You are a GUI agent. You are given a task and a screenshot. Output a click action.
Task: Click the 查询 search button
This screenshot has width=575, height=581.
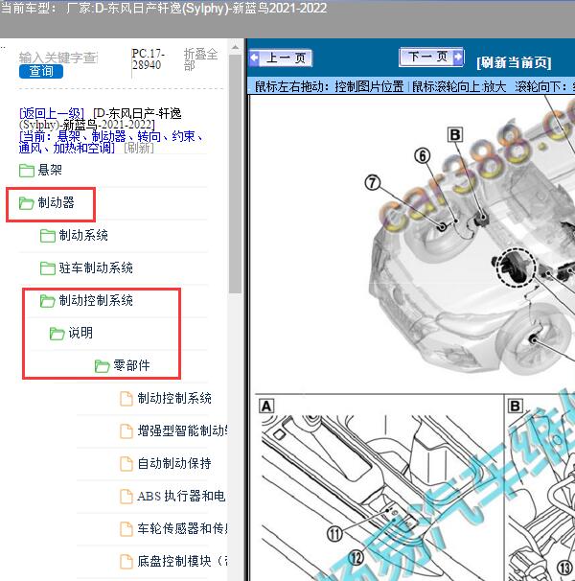(x=41, y=71)
